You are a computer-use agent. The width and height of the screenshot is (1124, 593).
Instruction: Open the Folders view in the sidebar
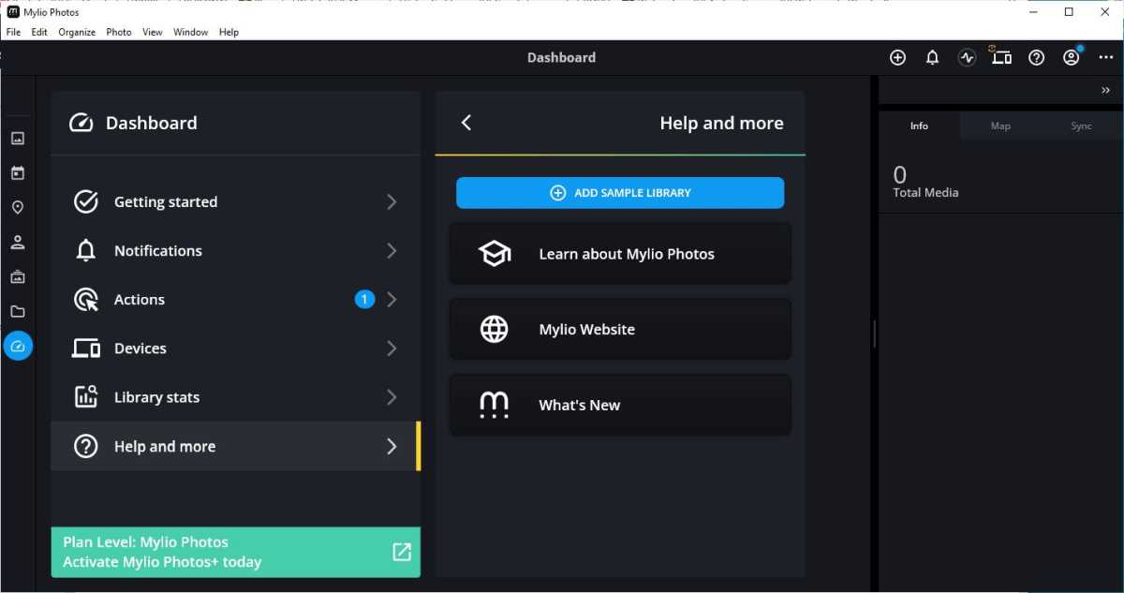[x=17, y=312]
